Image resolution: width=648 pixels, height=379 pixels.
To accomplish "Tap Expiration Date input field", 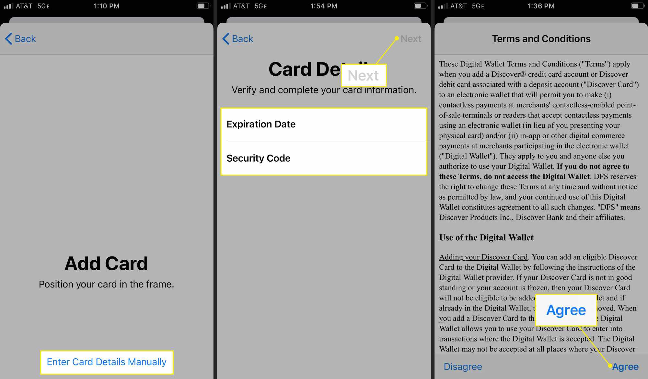I will [324, 124].
